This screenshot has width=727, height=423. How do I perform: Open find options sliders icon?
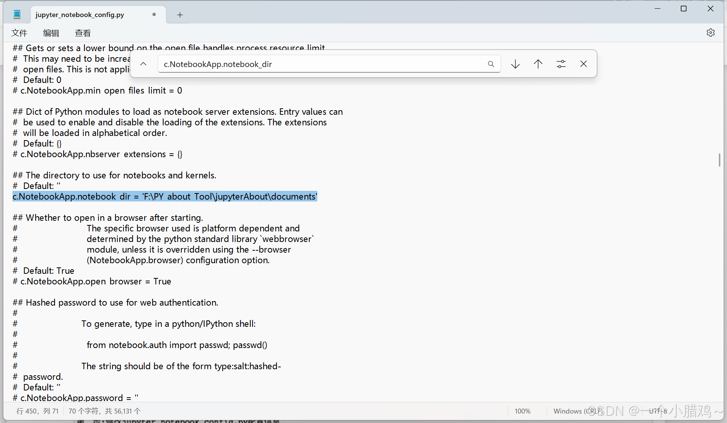(561, 64)
